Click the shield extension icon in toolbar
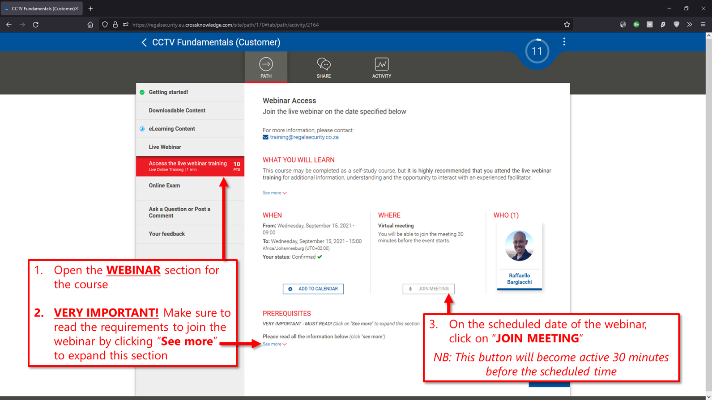 (x=676, y=25)
